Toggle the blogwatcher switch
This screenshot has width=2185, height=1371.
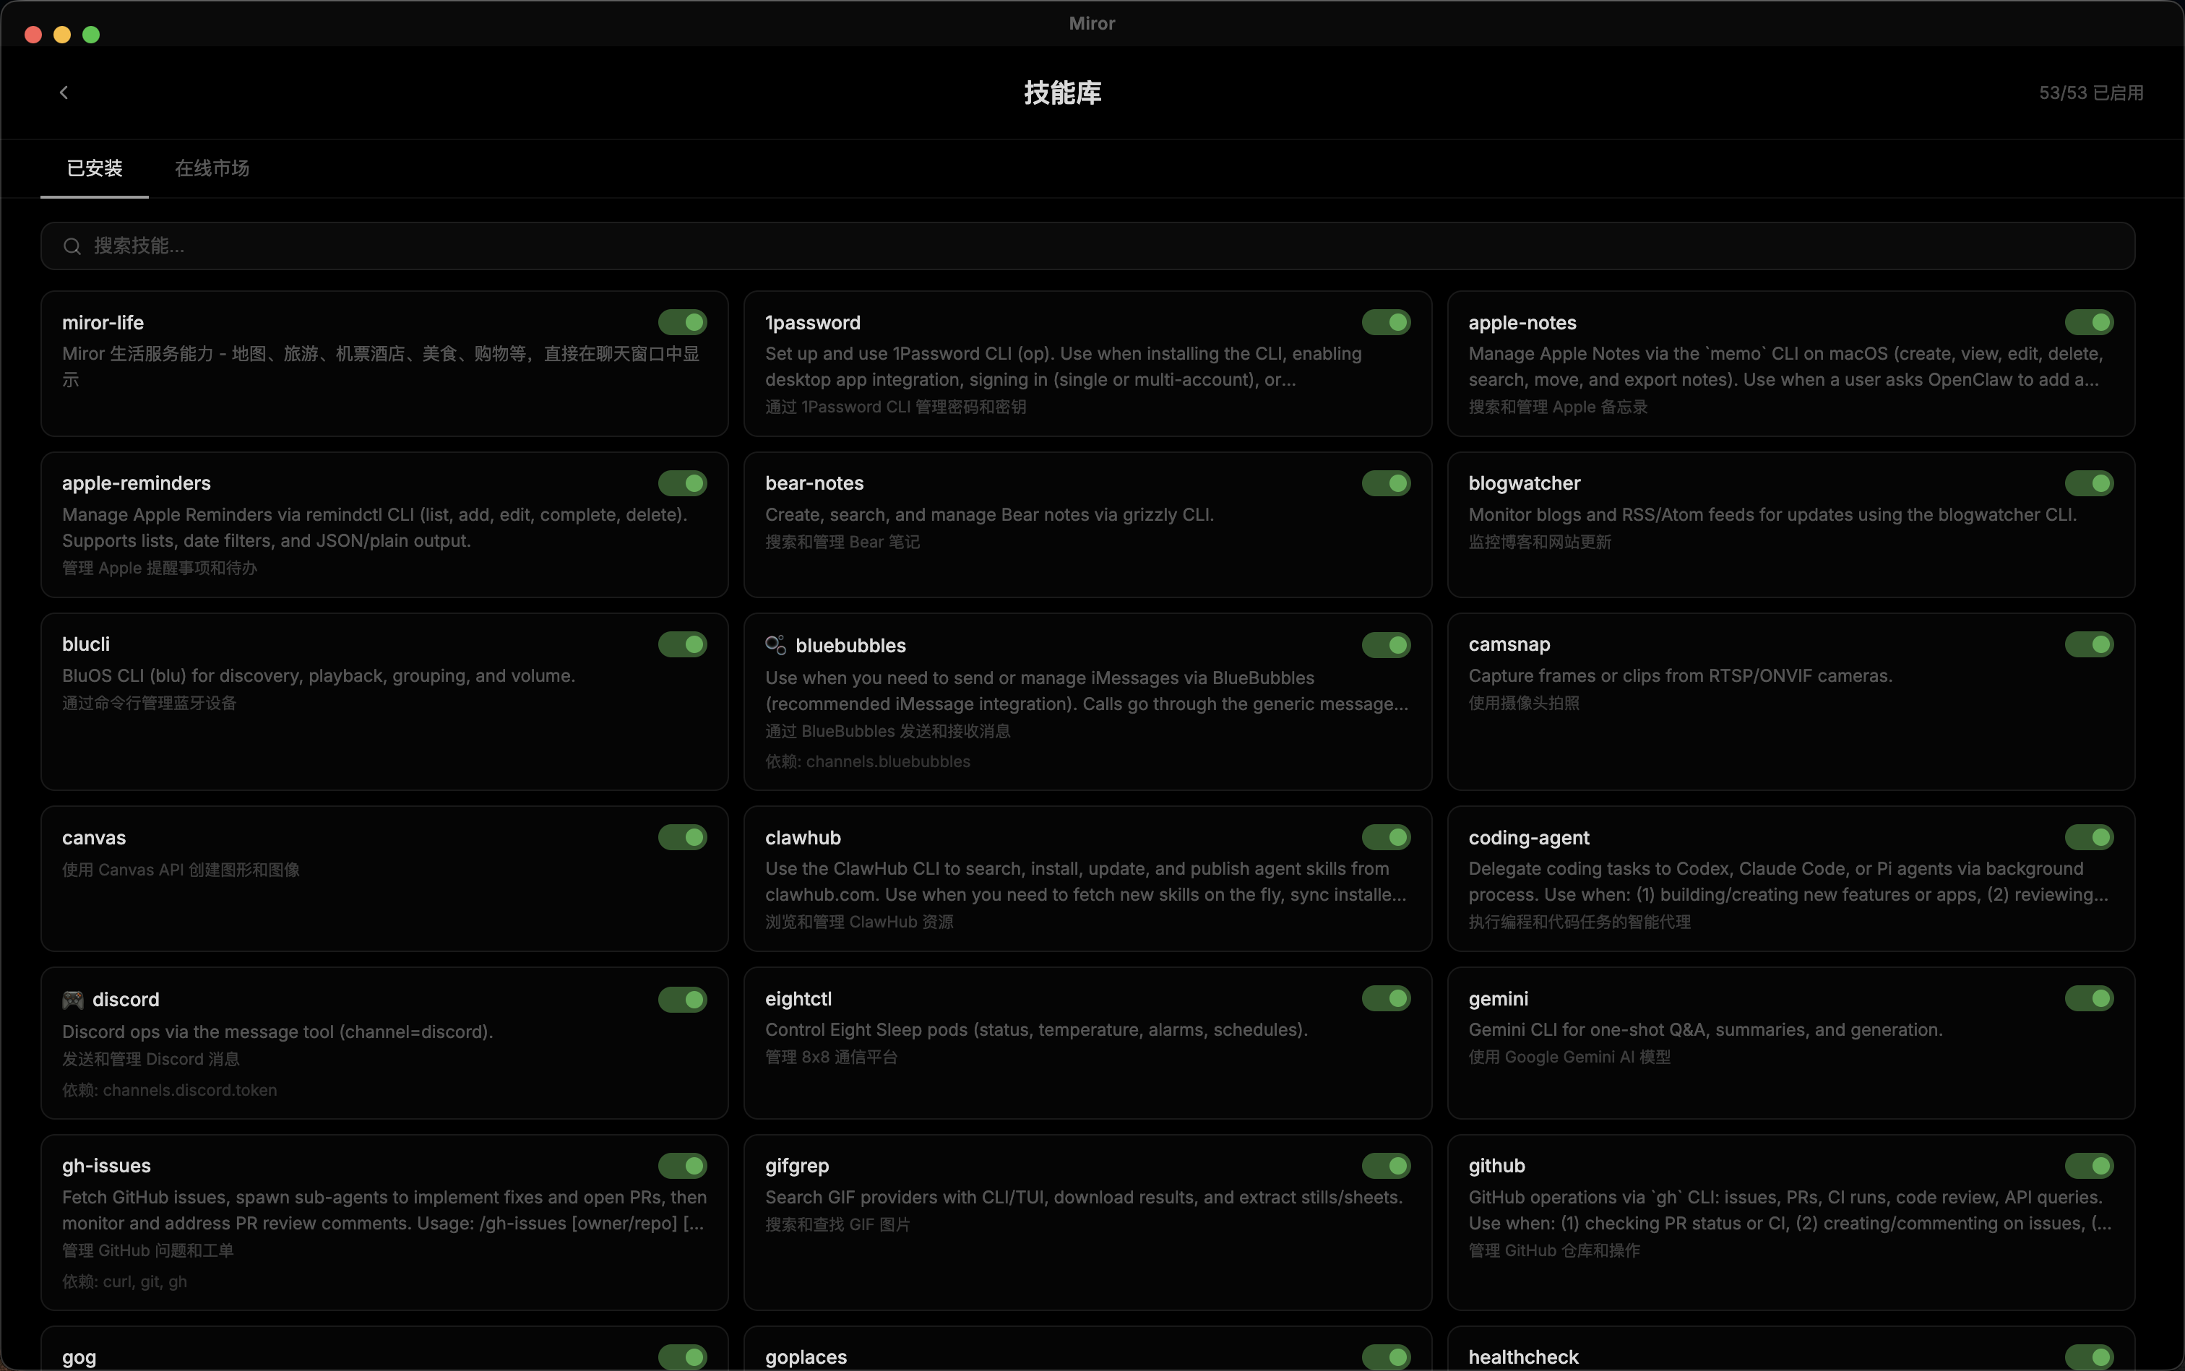(2090, 483)
